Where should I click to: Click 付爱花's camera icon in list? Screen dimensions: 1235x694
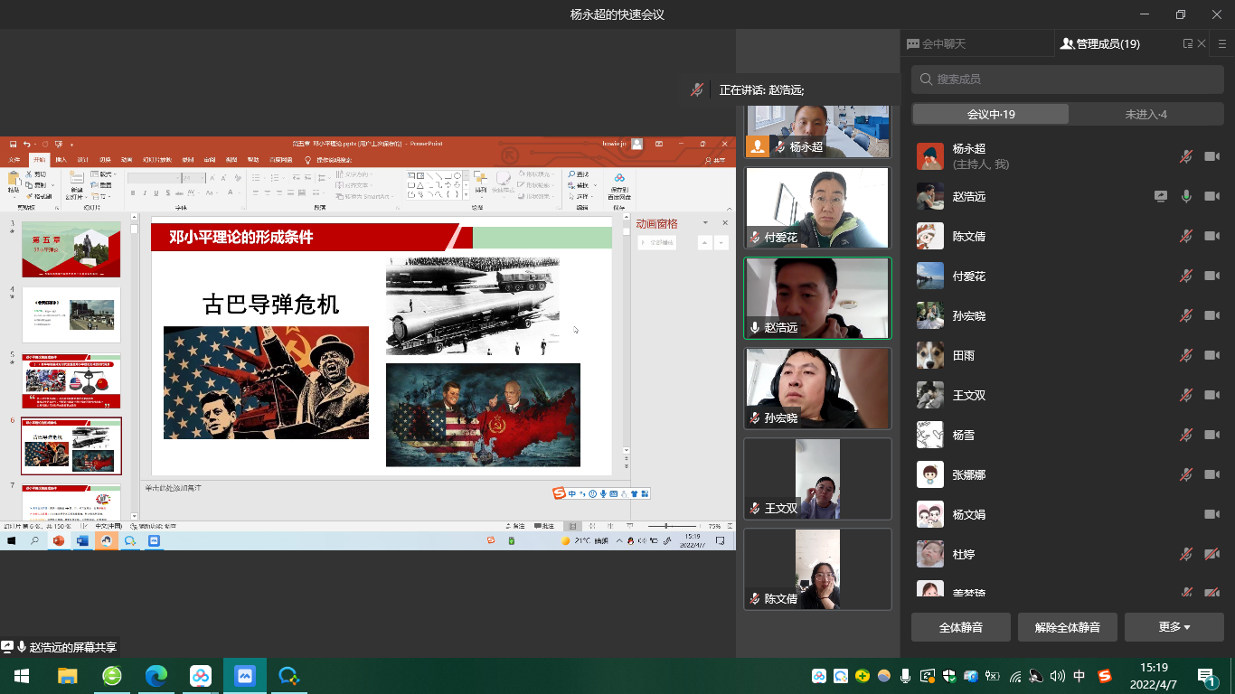(1211, 276)
